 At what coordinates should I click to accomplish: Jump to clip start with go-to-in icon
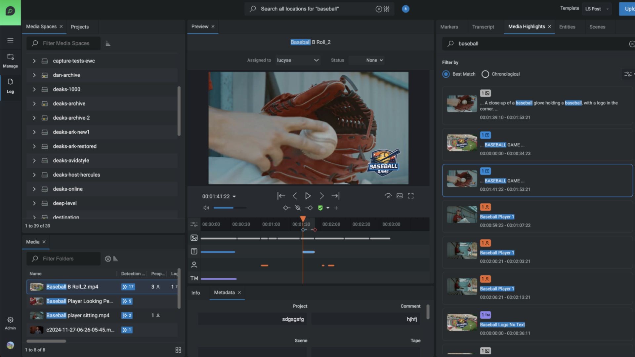point(281,196)
